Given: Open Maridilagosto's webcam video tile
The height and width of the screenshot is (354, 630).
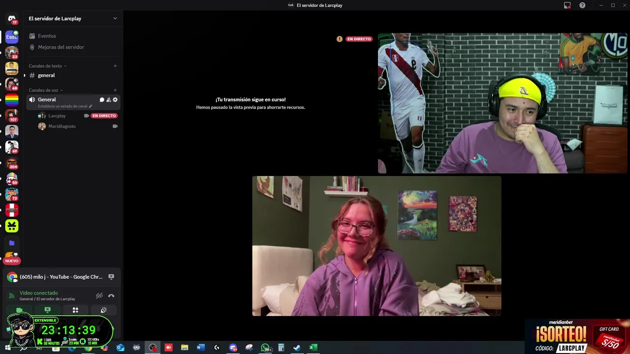Looking at the screenshot, I should point(377,246).
